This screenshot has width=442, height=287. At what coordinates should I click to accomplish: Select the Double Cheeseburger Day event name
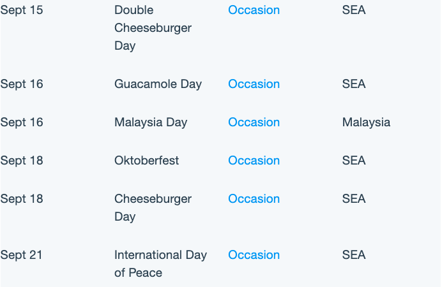click(153, 28)
